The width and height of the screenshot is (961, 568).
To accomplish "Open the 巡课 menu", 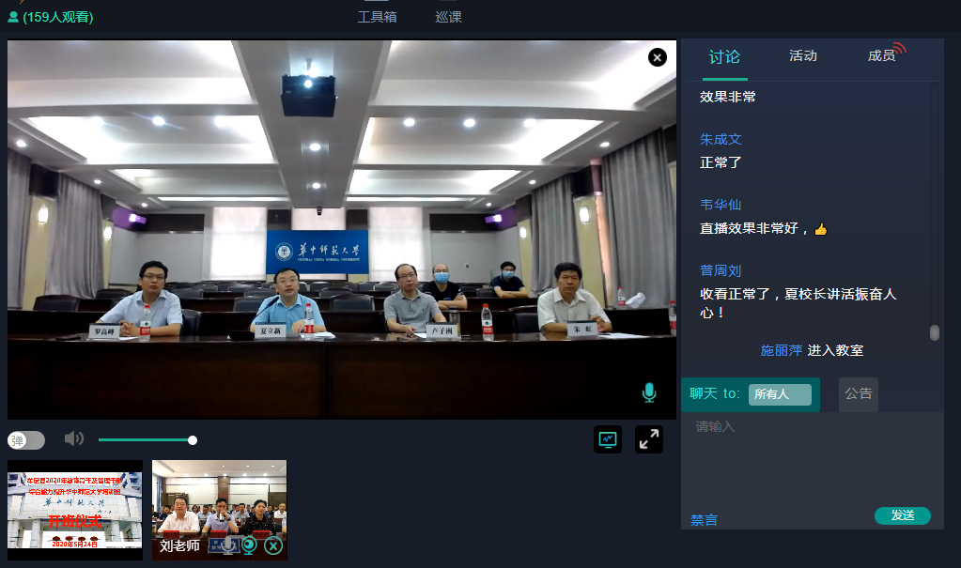I will 448,17.
